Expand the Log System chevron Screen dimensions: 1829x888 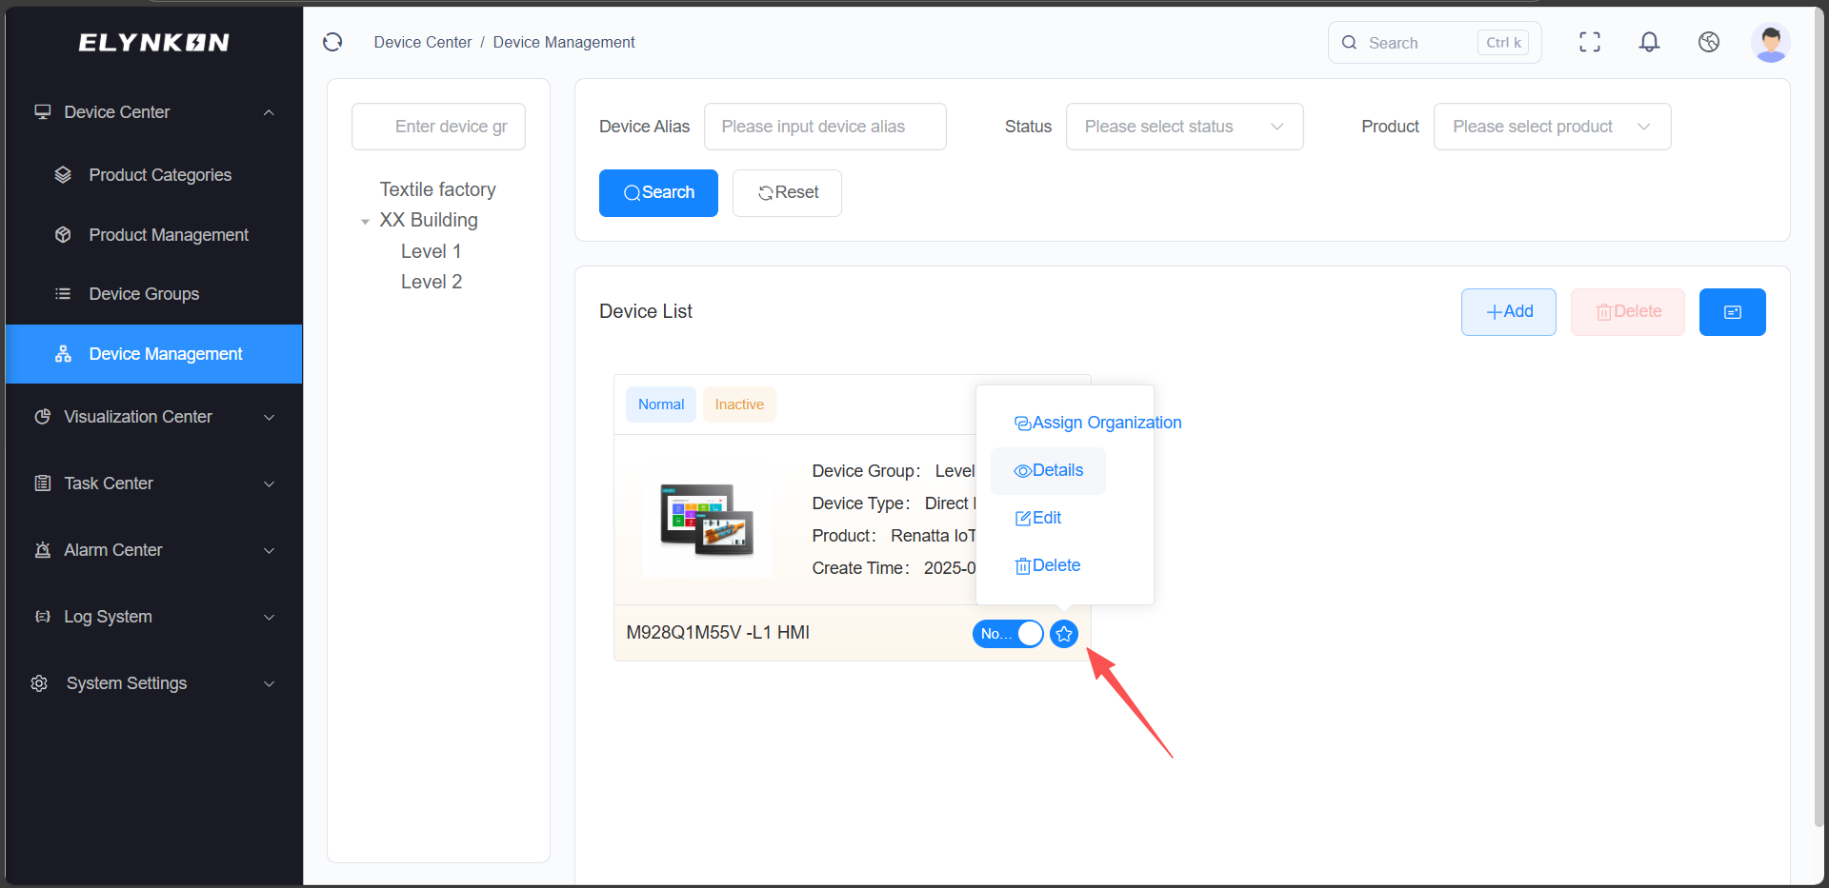pyautogui.click(x=270, y=617)
